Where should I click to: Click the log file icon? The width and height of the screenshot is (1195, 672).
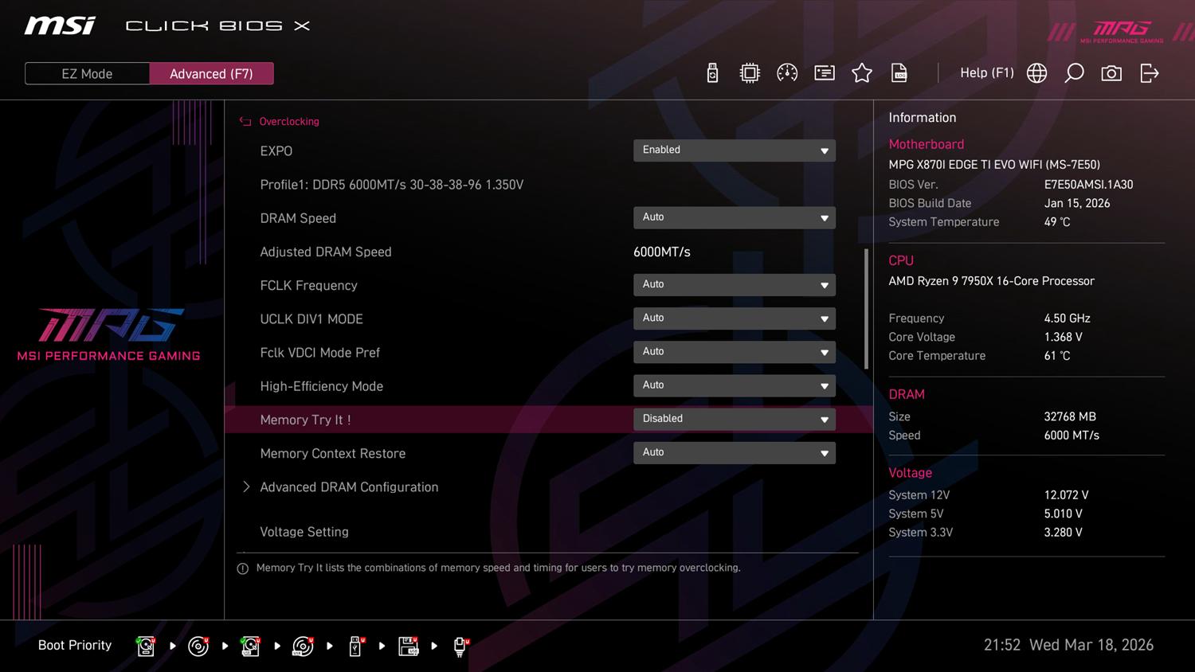(899, 73)
